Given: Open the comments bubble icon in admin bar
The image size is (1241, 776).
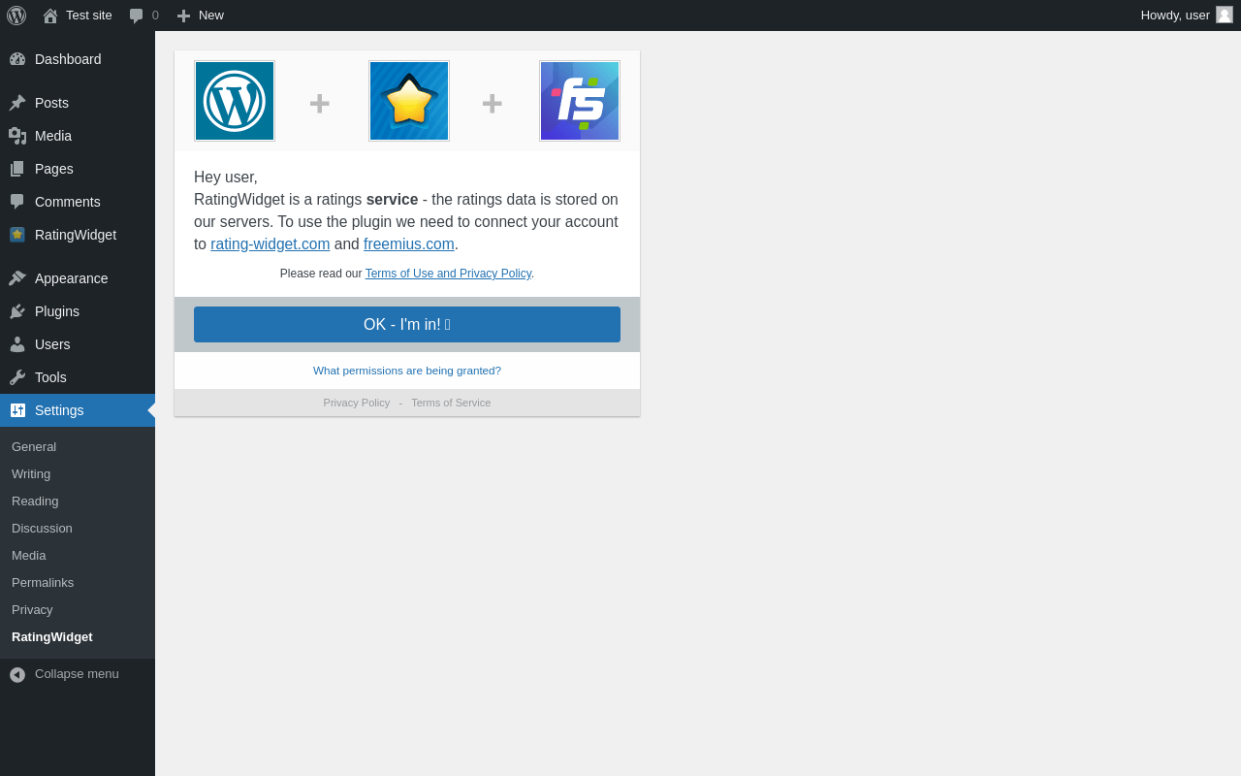Looking at the screenshot, I should coord(137,16).
